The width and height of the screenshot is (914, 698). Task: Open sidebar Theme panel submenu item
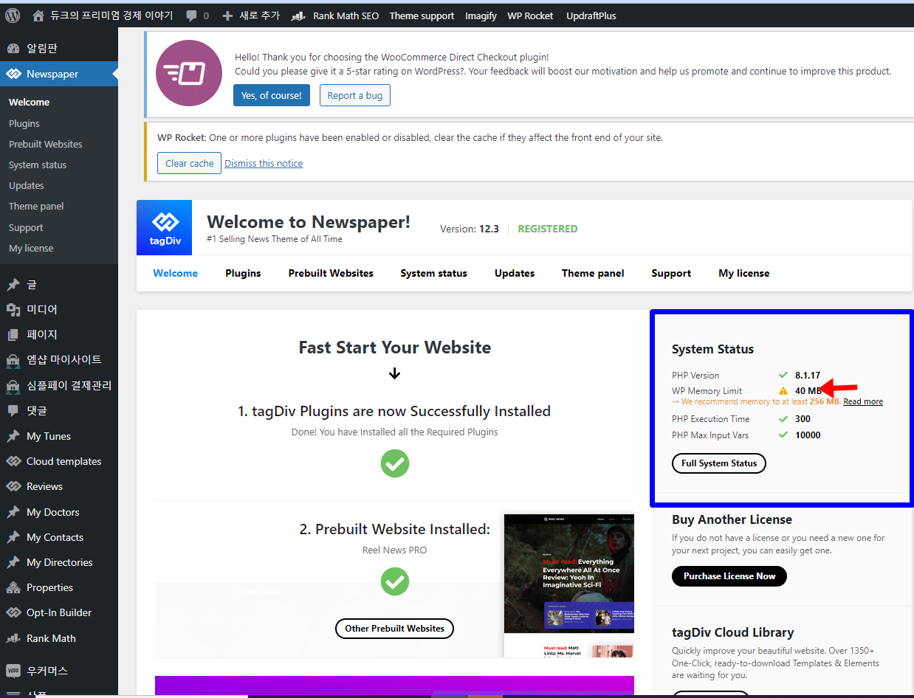36,206
